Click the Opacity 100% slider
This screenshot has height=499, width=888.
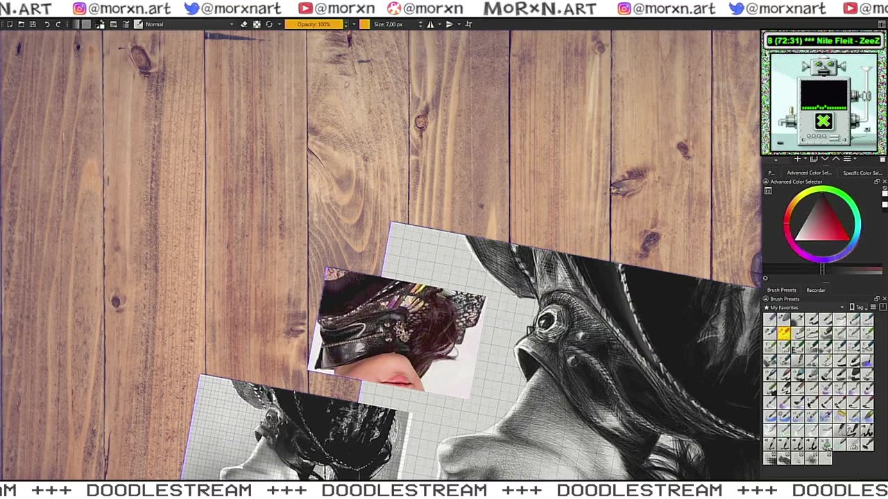314,24
